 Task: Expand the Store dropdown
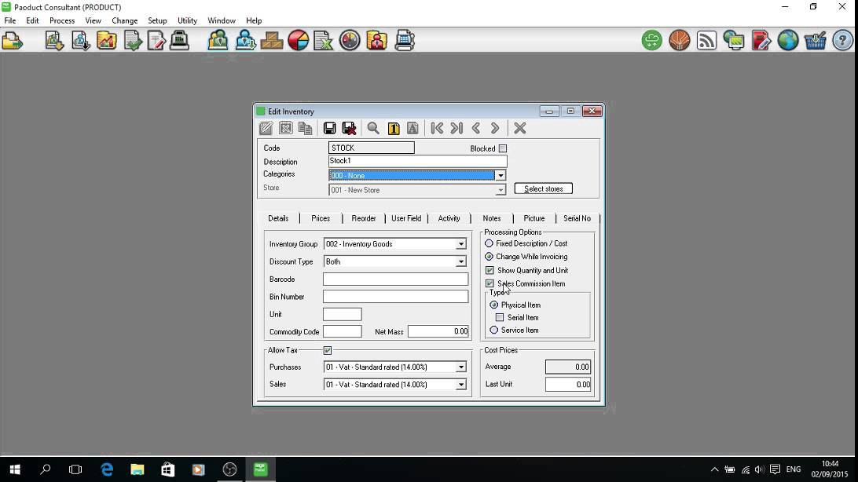click(500, 190)
